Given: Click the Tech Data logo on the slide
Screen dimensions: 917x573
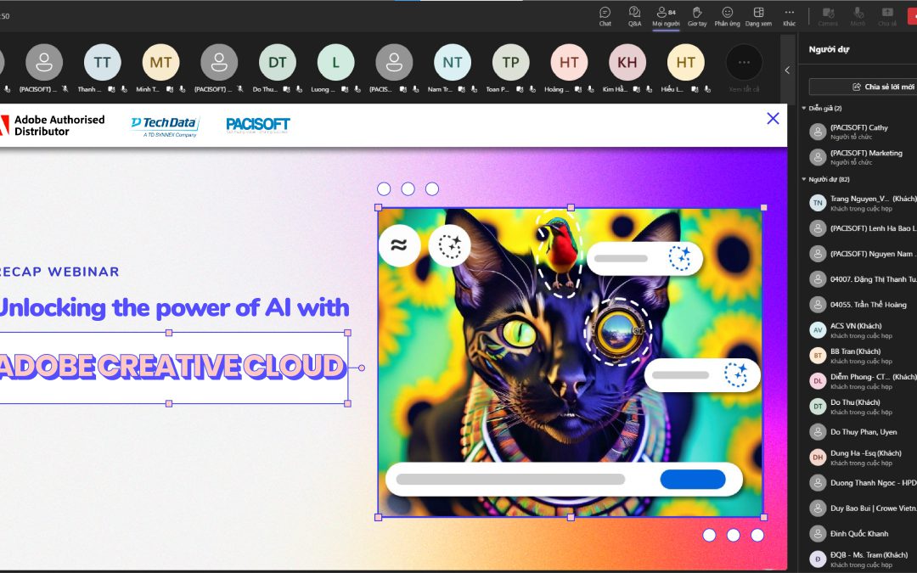Looking at the screenshot, I should pyautogui.click(x=165, y=126).
